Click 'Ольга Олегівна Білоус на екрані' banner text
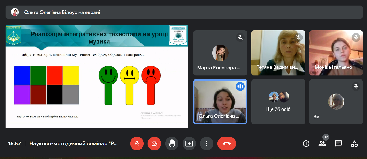Image resolution: width=367 pixels, height=159 pixels. (x=62, y=12)
